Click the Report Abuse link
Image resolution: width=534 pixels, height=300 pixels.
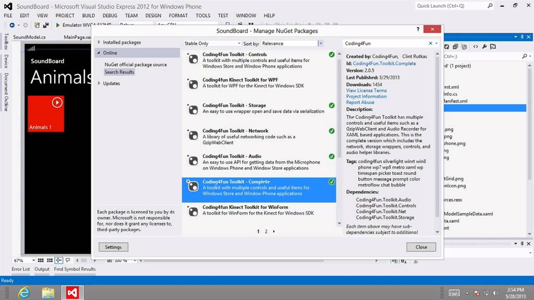click(360, 103)
